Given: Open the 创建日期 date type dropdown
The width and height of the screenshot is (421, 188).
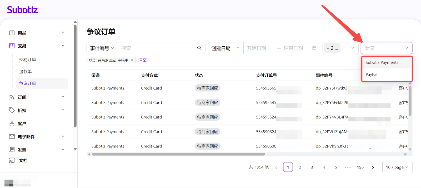Looking at the screenshot, I should pyautogui.click(x=225, y=48).
